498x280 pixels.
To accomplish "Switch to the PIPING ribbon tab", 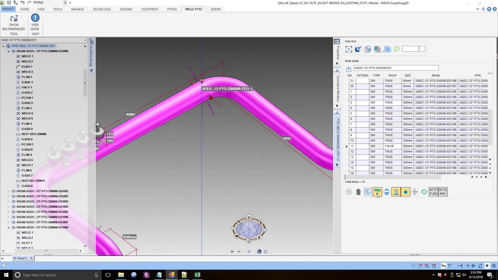I will pos(172,9).
